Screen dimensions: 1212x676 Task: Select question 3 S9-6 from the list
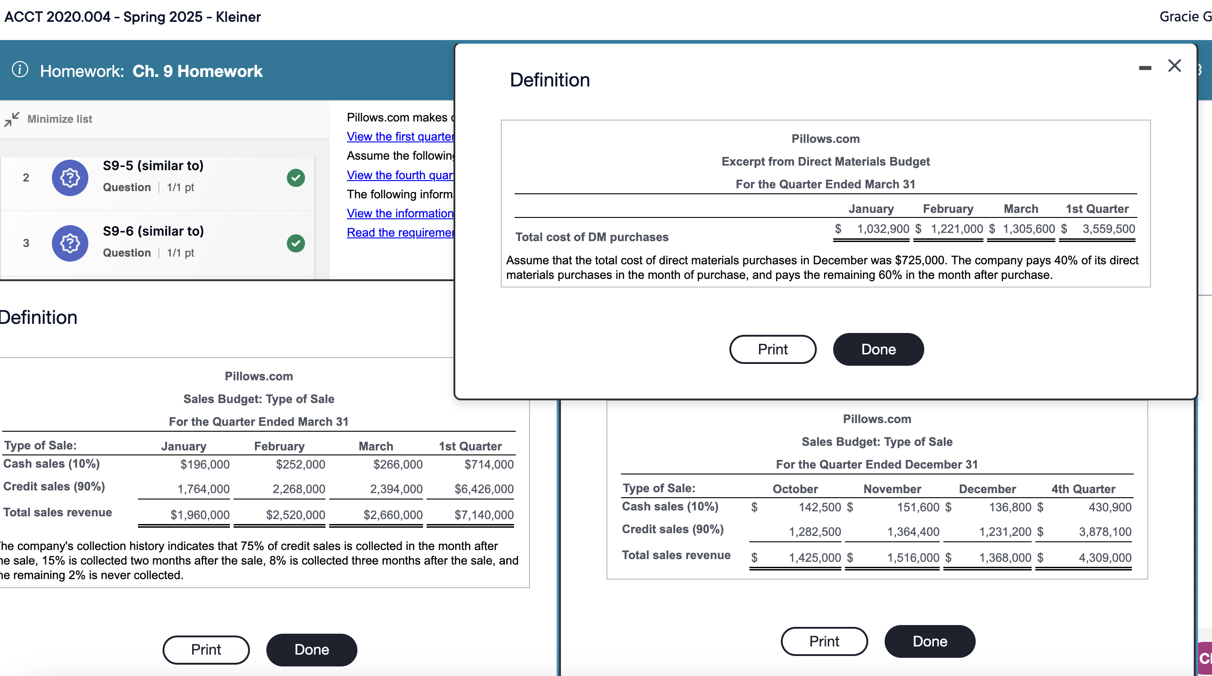[153, 231]
